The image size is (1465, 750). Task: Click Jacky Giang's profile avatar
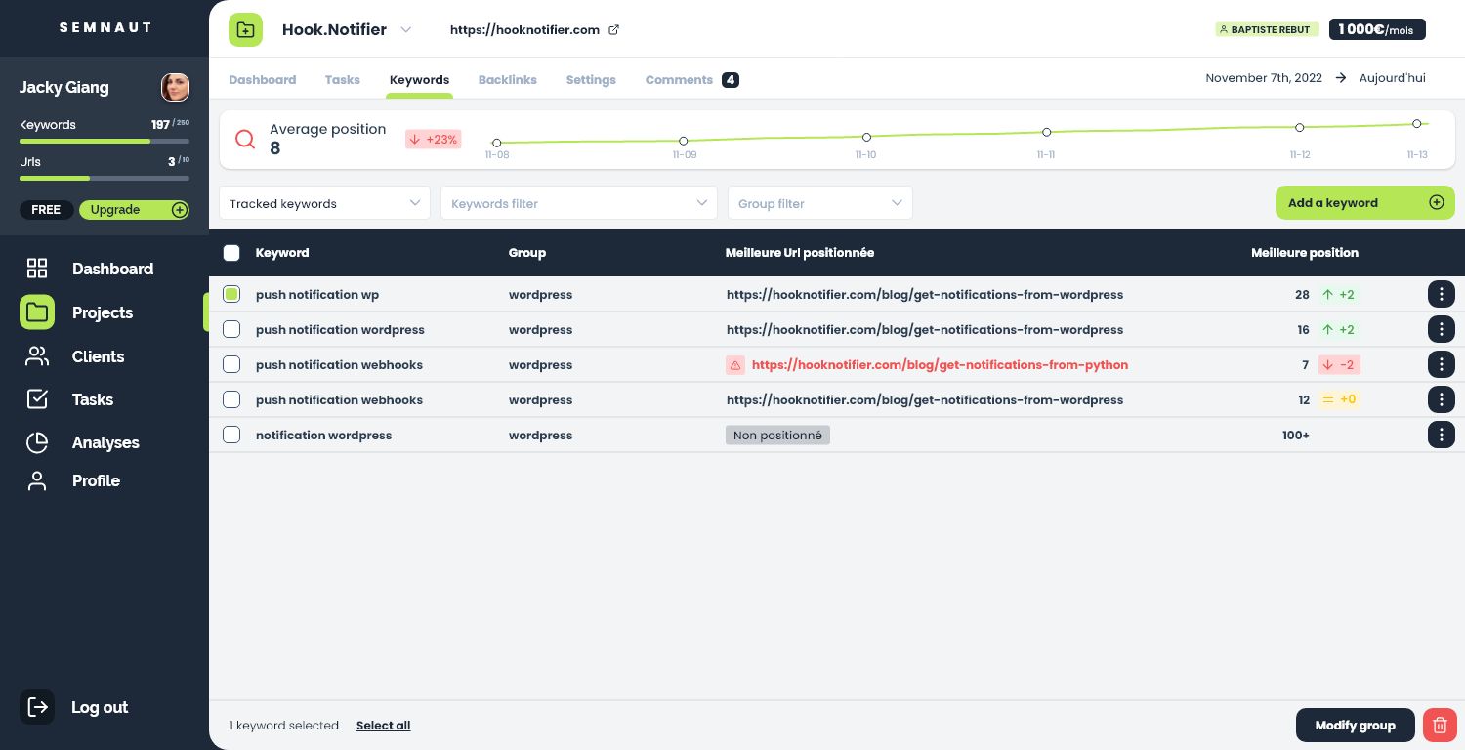pyautogui.click(x=175, y=87)
